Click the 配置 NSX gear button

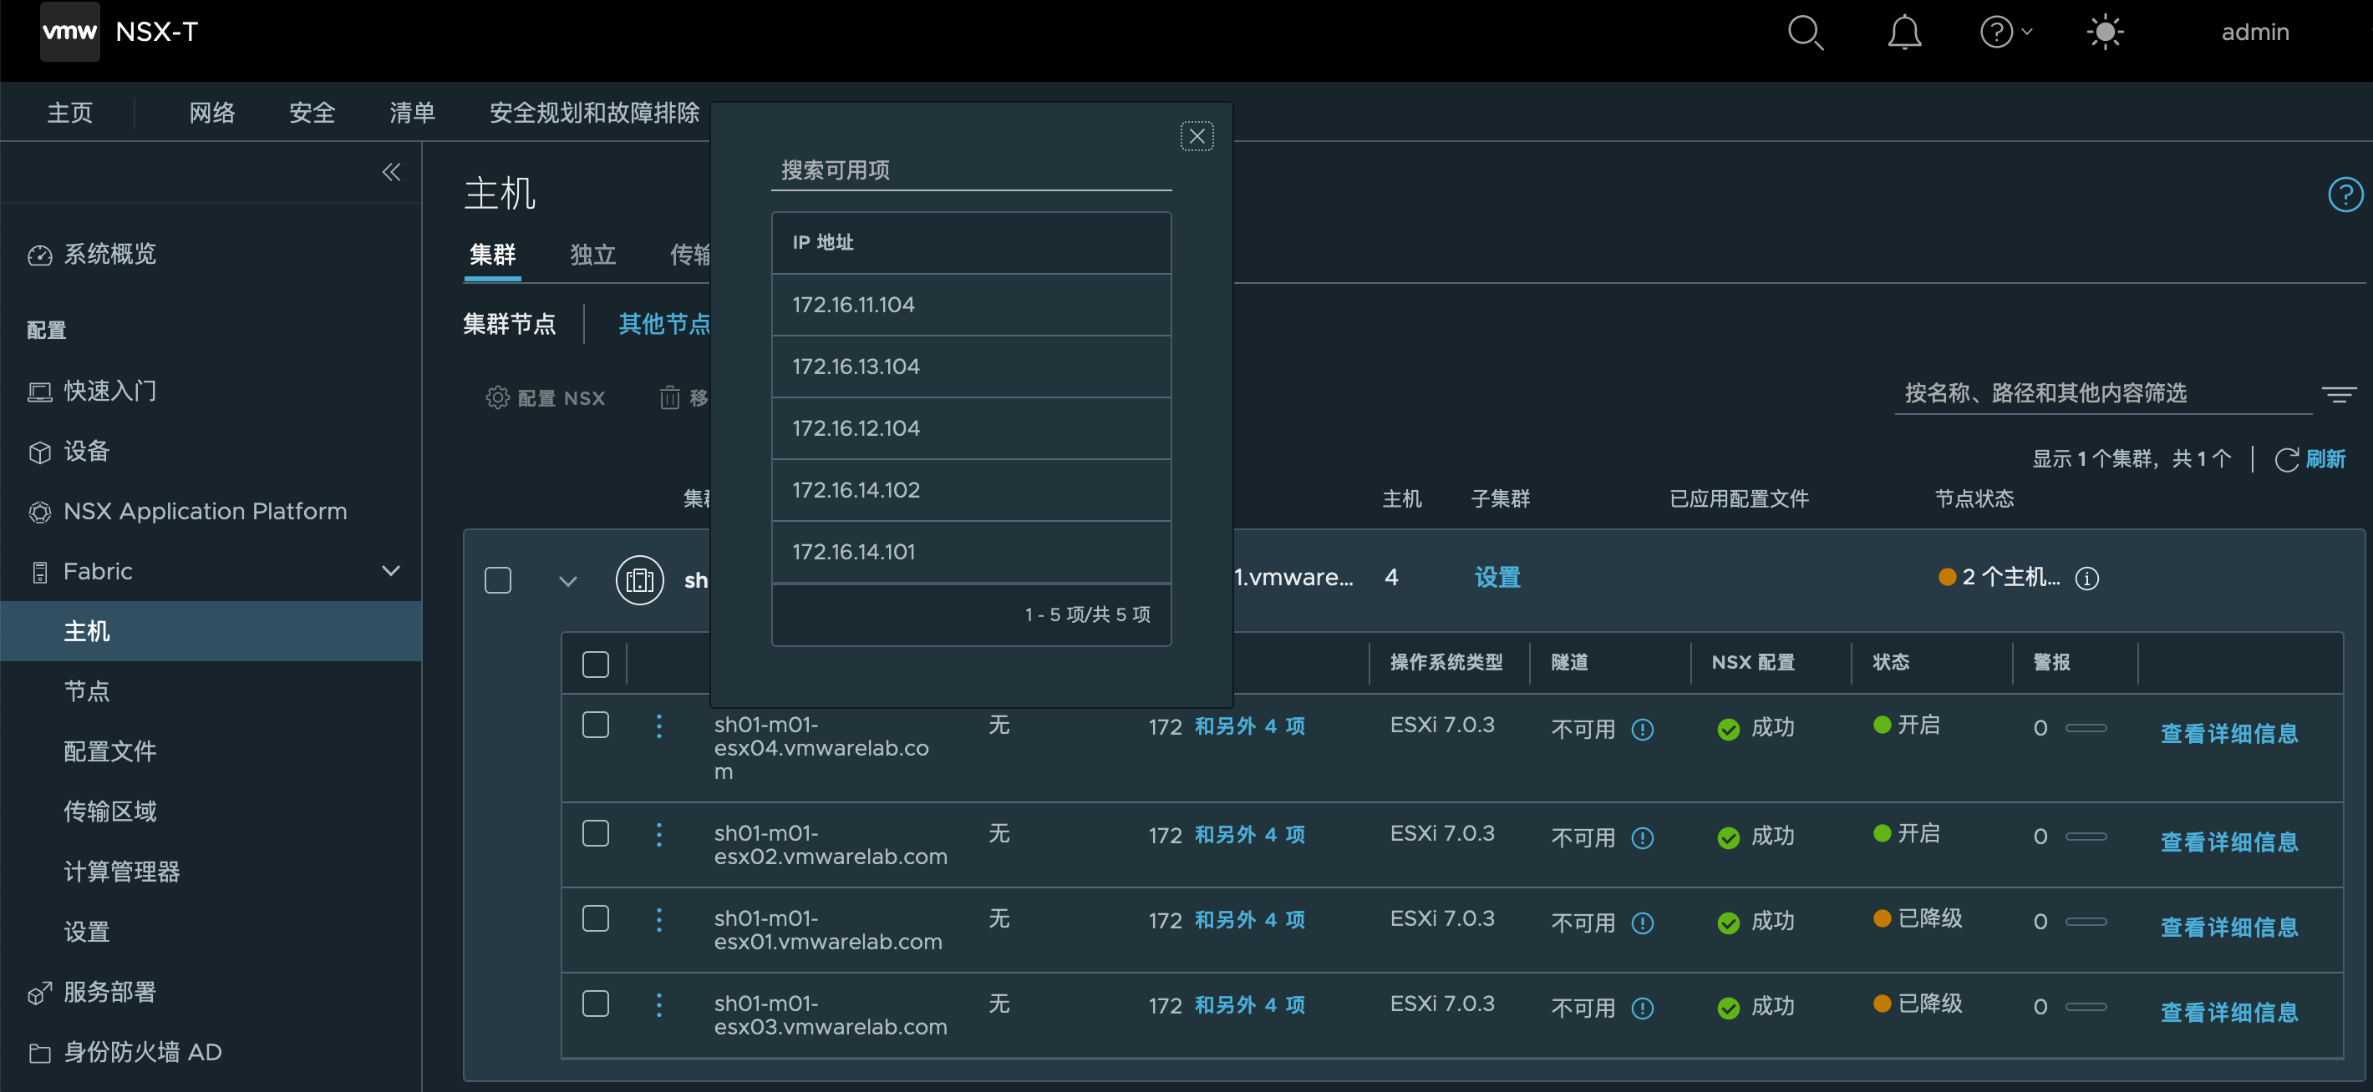click(x=546, y=397)
